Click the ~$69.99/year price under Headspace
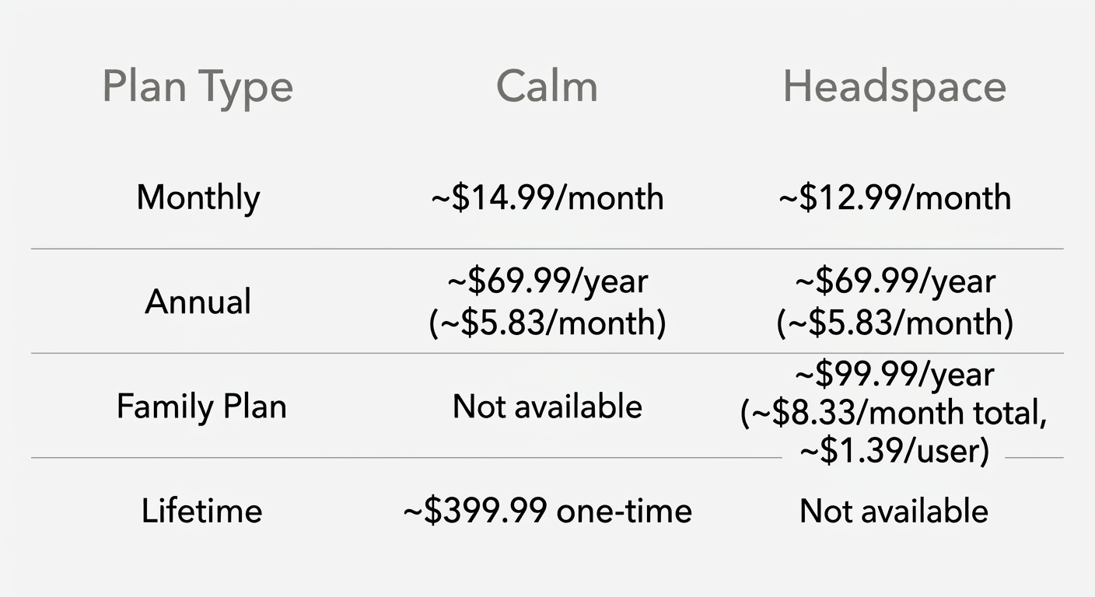This screenshot has height=597, width=1095. [x=894, y=281]
